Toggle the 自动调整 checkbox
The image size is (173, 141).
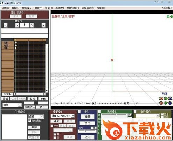(x=30, y=121)
